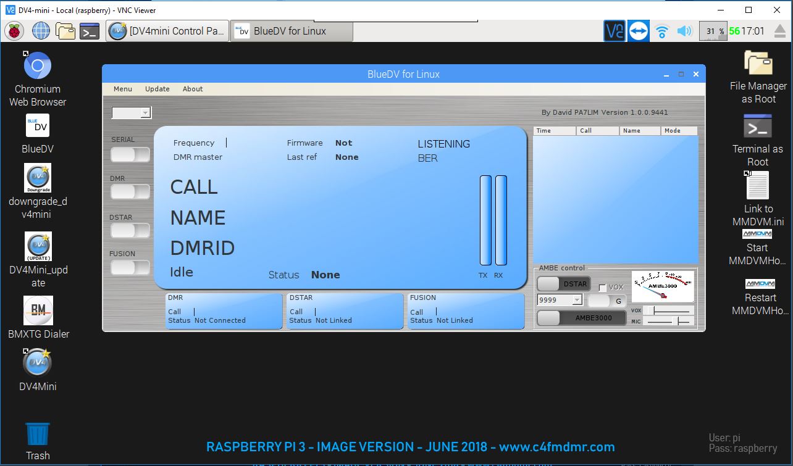Open the terminal icon in the taskbar
This screenshot has width=793, height=466.
point(90,31)
